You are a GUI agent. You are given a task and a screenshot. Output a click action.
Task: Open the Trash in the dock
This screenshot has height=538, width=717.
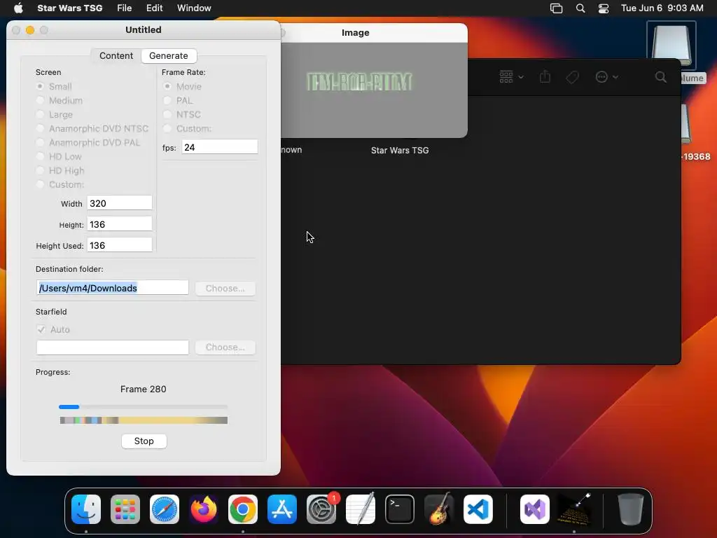[x=631, y=509]
